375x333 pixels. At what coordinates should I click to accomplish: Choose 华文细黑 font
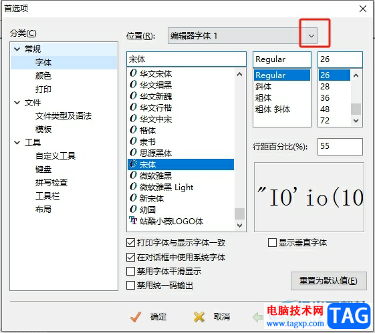156,85
